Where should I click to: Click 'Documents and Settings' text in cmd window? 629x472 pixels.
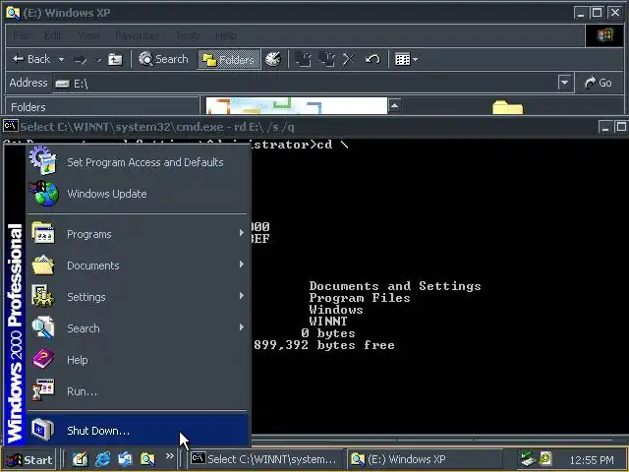tap(395, 286)
